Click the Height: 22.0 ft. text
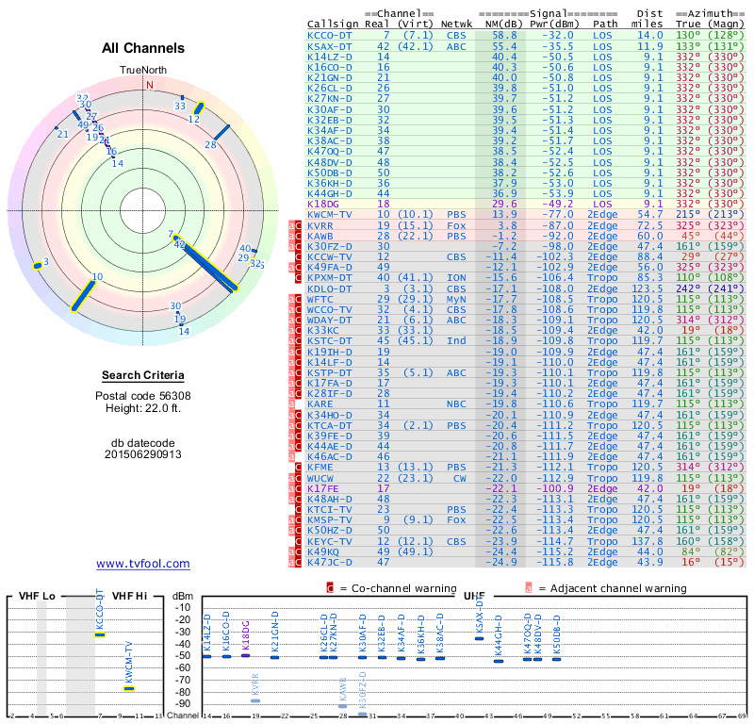 (x=143, y=408)
